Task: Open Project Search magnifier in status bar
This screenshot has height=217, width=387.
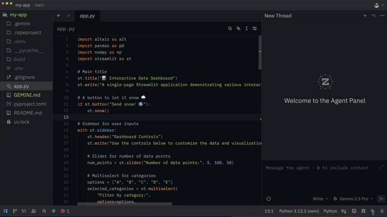Action: 44,211
